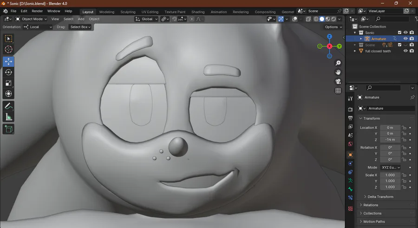Open the Bone properties tab
This screenshot has height=228, width=418.
(350, 189)
